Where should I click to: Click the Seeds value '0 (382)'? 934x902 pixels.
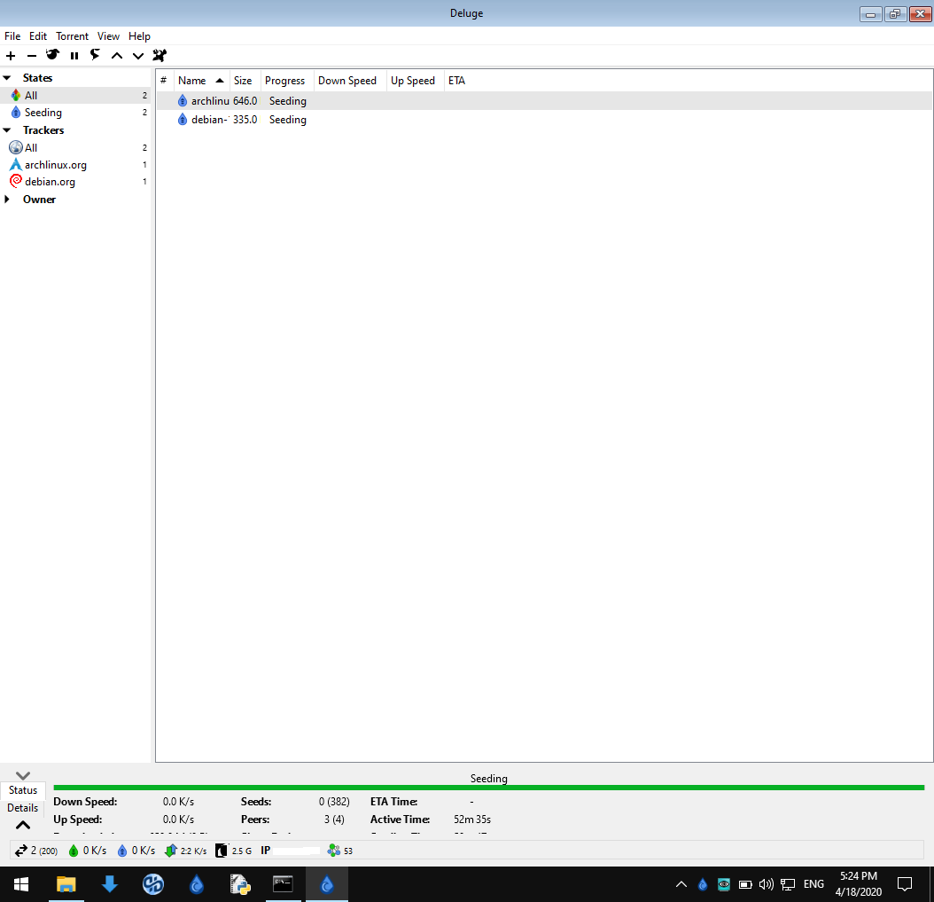tap(334, 802)
